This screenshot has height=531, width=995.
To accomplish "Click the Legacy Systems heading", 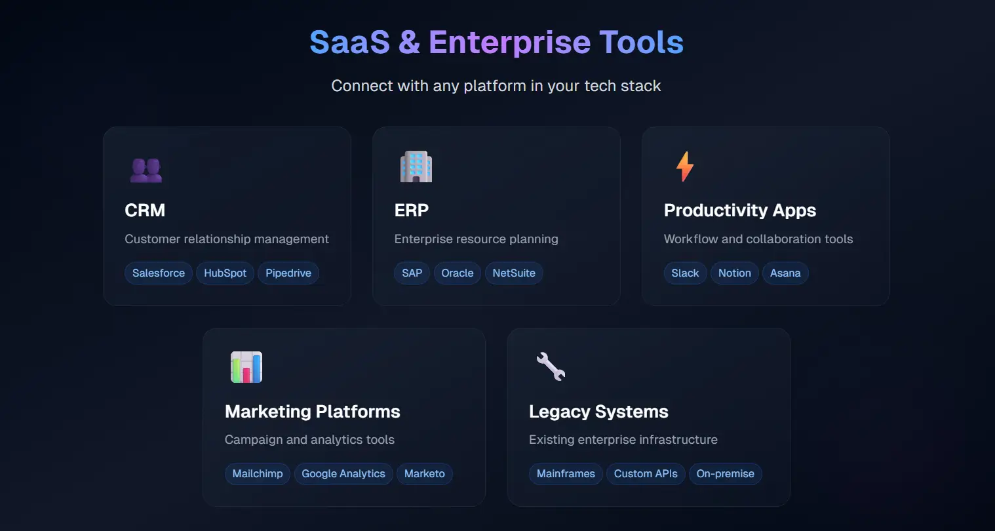I will pyautogui.click(x=598, y=412).
